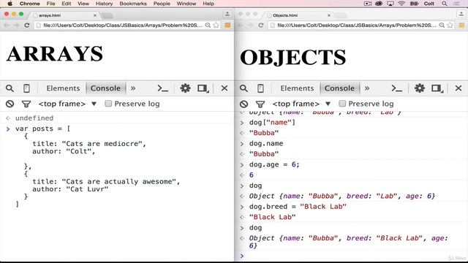Image resolution: width=468 pixels, height=263 pixels.
Task: Select the Console tab in the arrays.html DevTools
Action: 105,88
